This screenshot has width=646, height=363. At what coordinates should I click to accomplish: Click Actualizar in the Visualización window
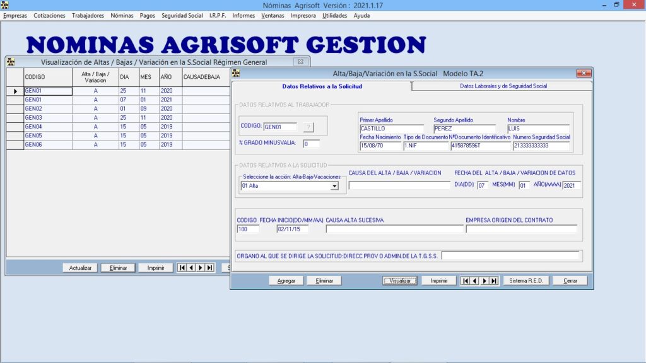pyautogui.click(x=80, y=268)
